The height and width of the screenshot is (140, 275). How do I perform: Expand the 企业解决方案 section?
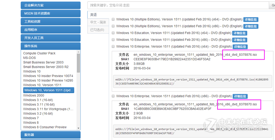click(x=51, y=5)
